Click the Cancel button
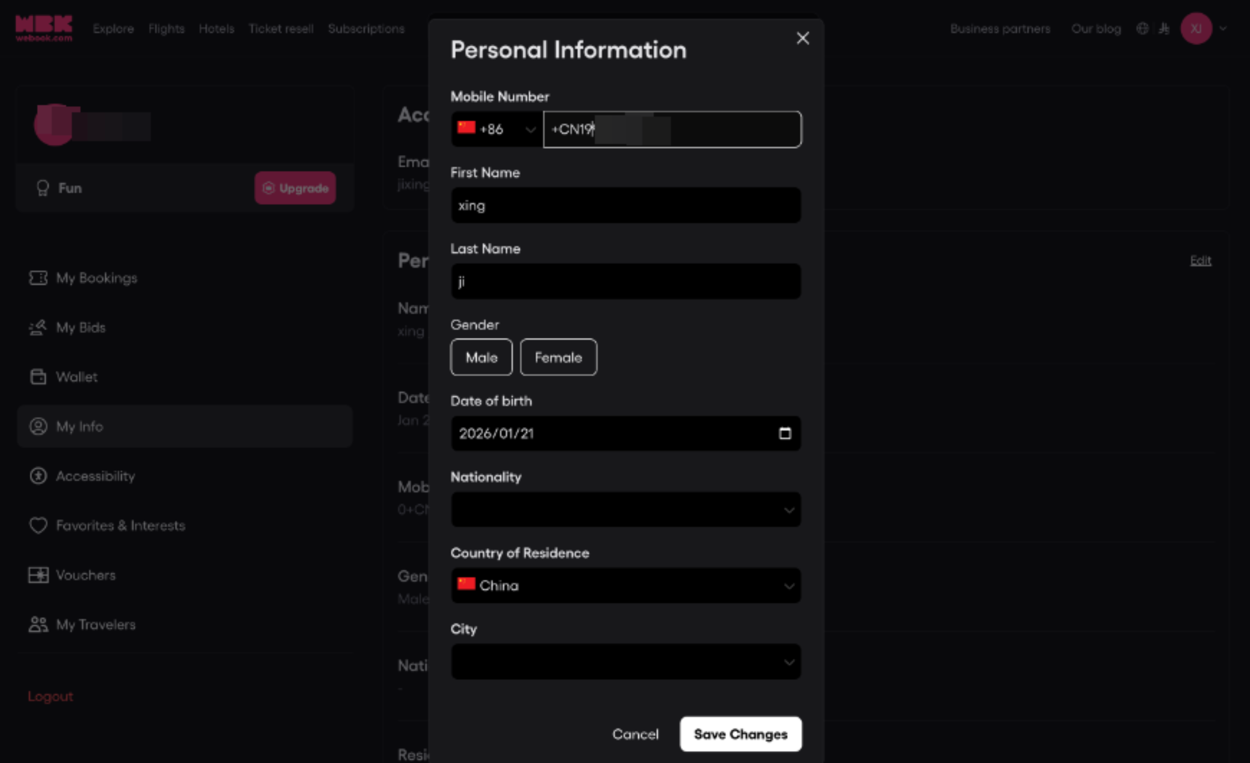Viewport: 1250px width, 763px height. (x=635, y=734)
